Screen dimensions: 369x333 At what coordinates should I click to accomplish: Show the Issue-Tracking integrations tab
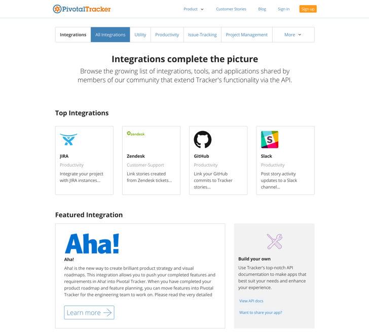[x=202, y=35]
